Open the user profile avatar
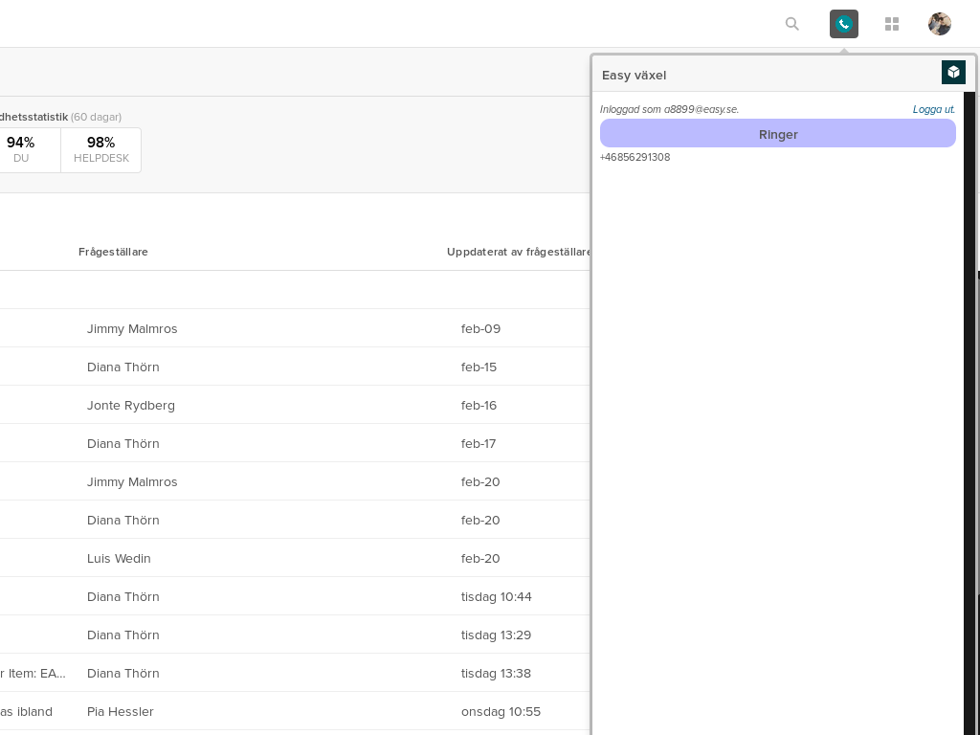 (x=939, y=24)
